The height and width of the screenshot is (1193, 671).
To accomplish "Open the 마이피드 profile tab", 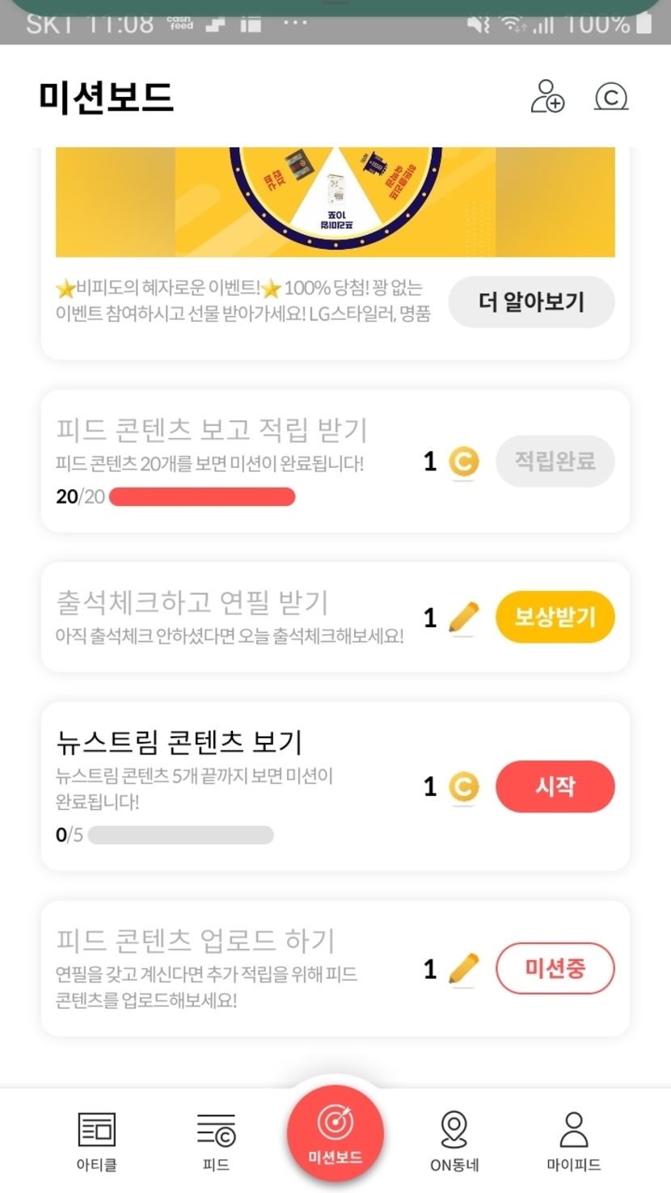I will coord(574,1130).
